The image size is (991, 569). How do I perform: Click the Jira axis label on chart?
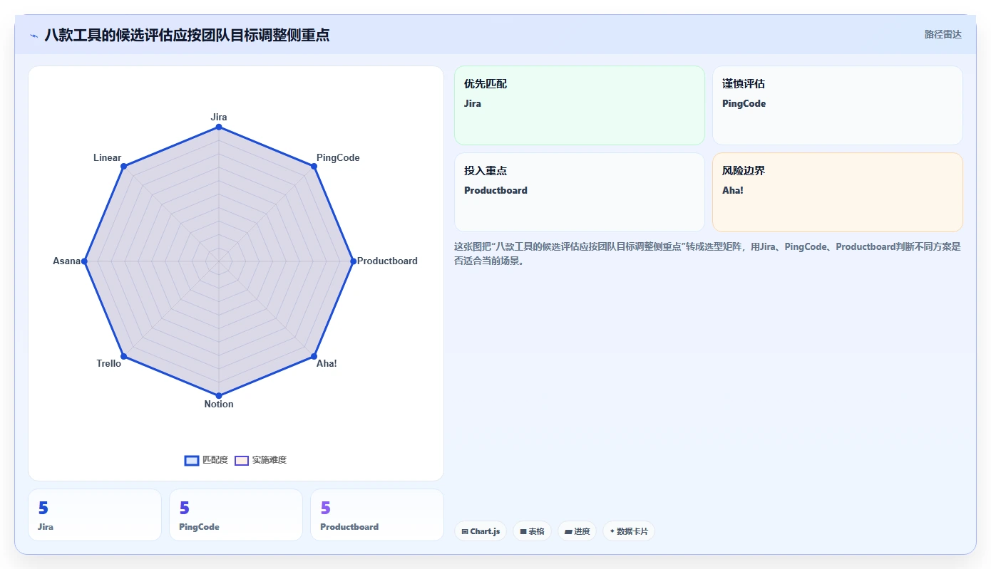(x=219, y=117)
